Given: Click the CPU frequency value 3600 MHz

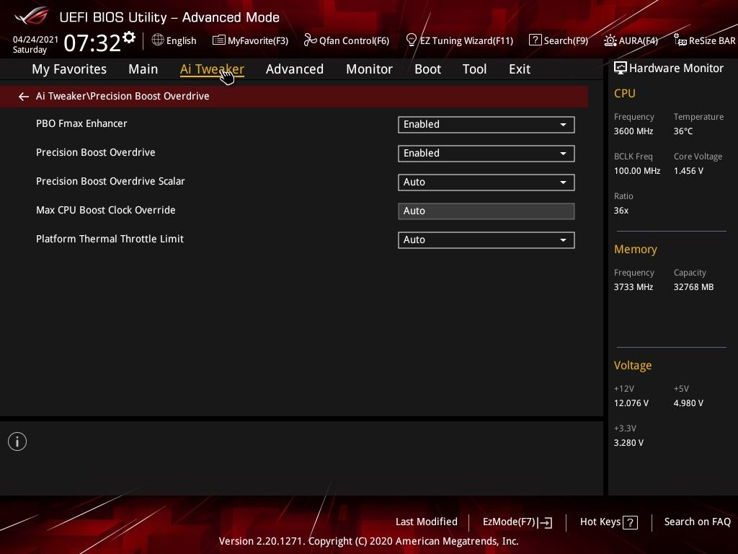Looking at the screenshot, I should 633,131.
